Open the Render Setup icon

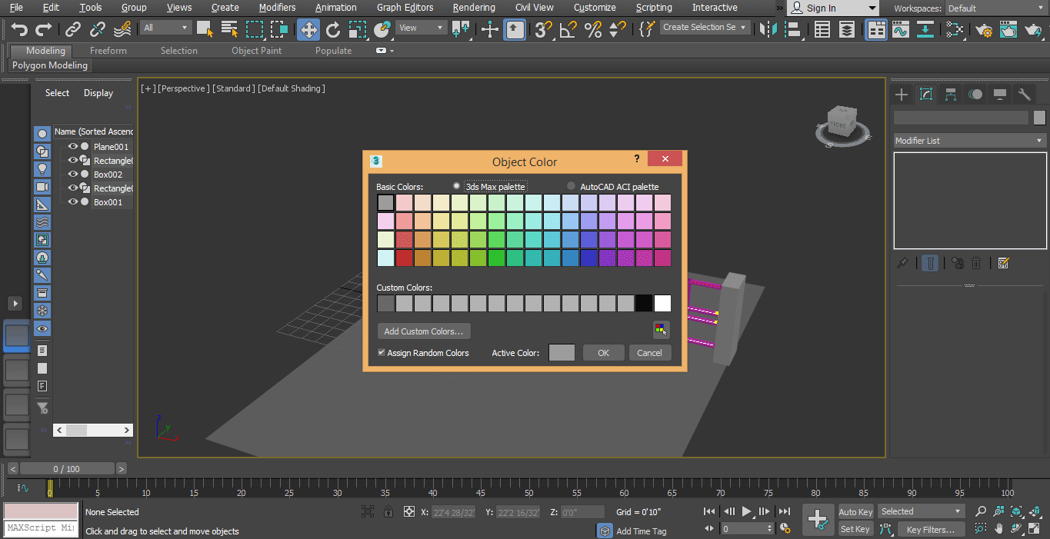click(984, 28)
